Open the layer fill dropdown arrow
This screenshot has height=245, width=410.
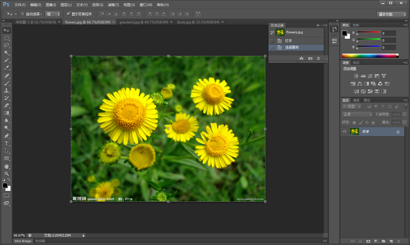click(x=404, y=122)
